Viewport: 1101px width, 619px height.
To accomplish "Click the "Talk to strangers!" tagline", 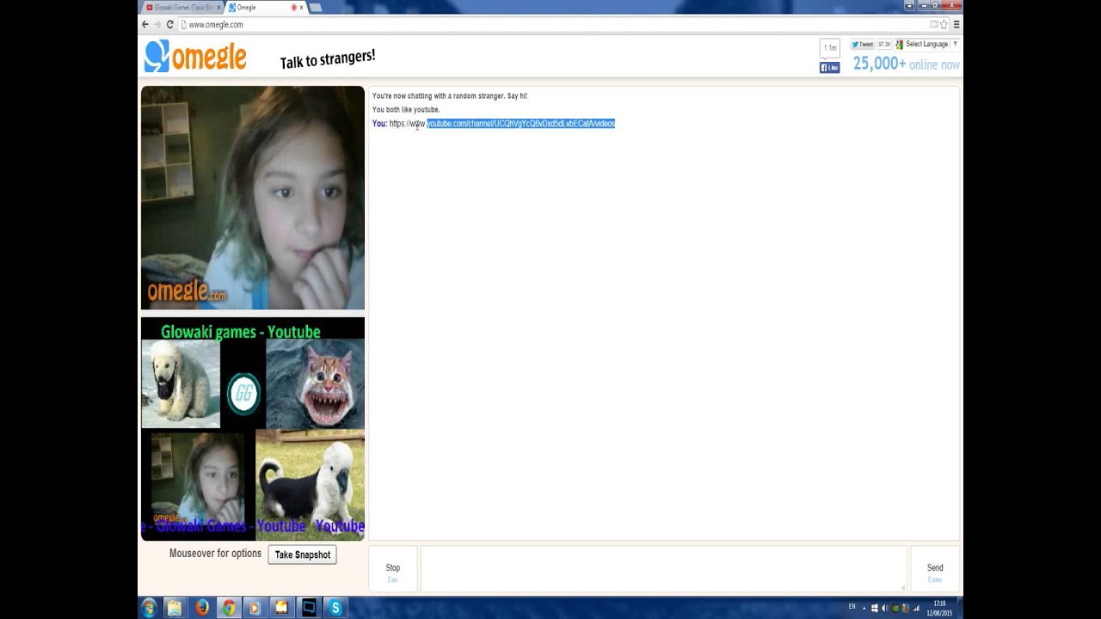I will pyautogui.click(x=328, y=59).
